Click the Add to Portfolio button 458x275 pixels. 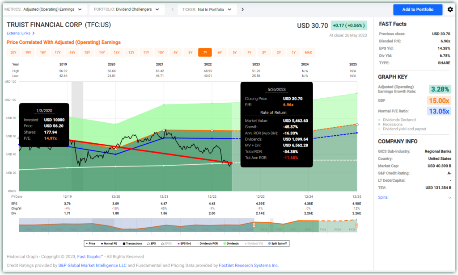click(417, 9)
